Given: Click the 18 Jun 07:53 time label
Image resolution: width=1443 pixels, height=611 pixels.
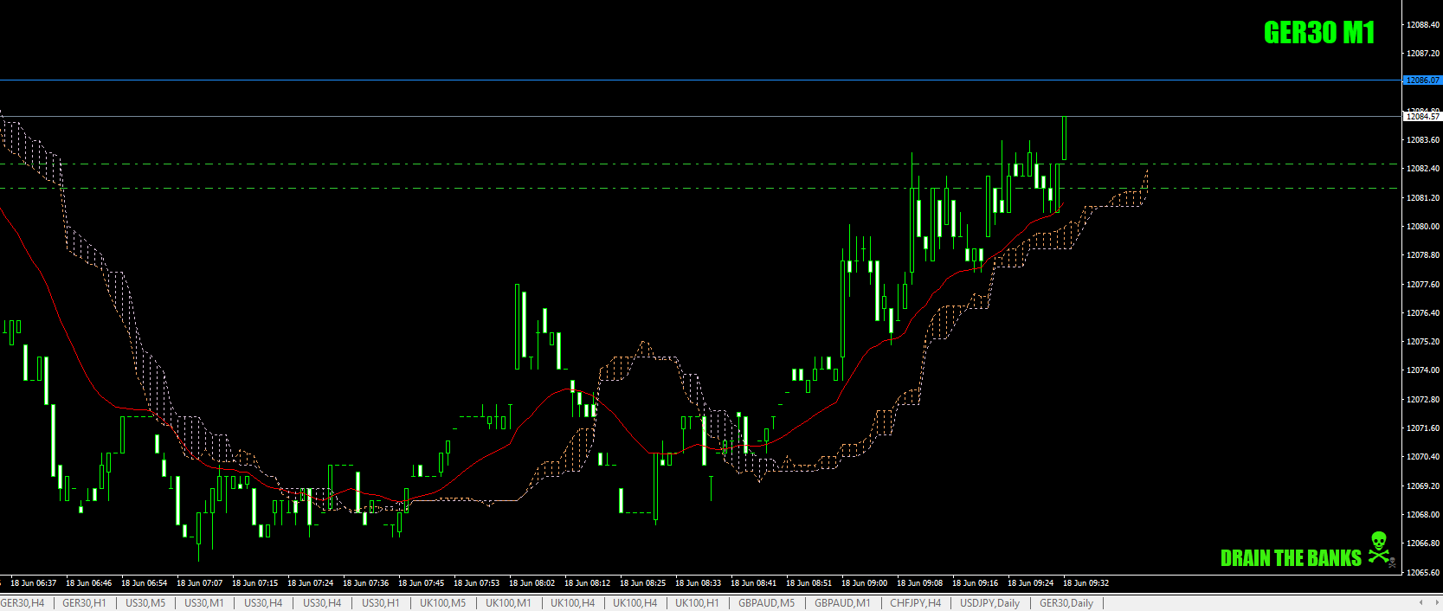Looking at the screenshot, I should [x=476, y=583].
